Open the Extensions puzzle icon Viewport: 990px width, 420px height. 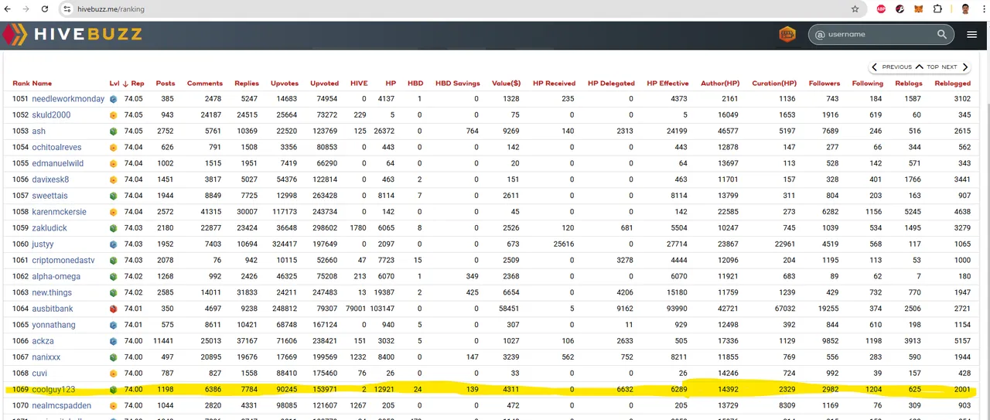[938, 9]
